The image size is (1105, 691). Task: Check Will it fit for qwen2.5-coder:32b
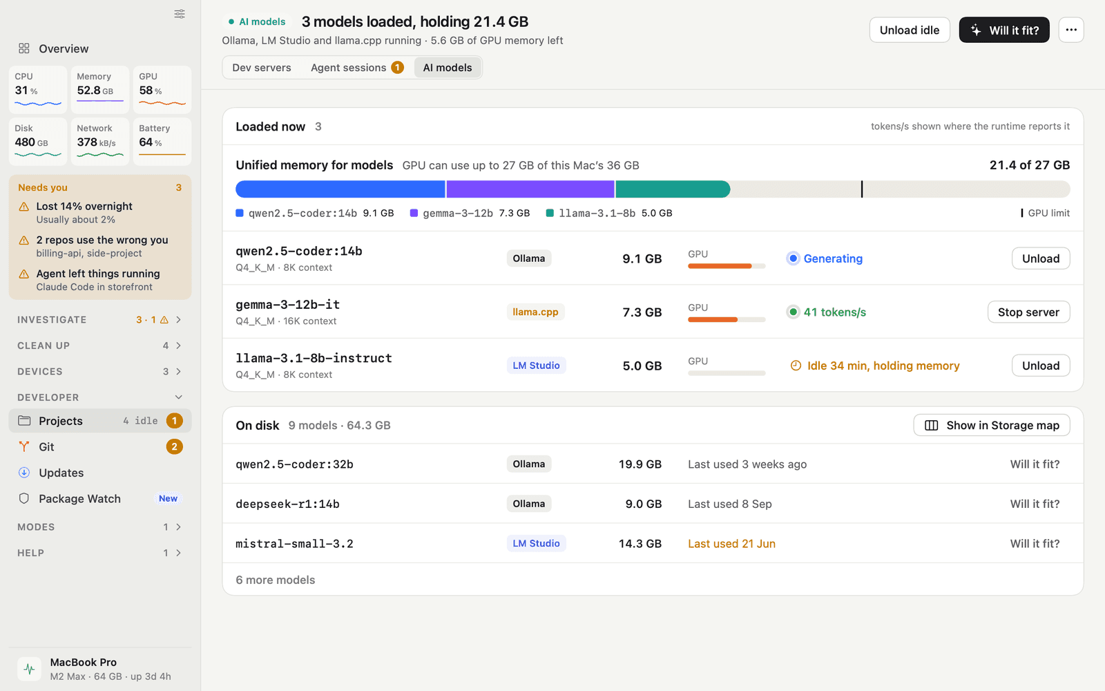[x=1035, y=464]
